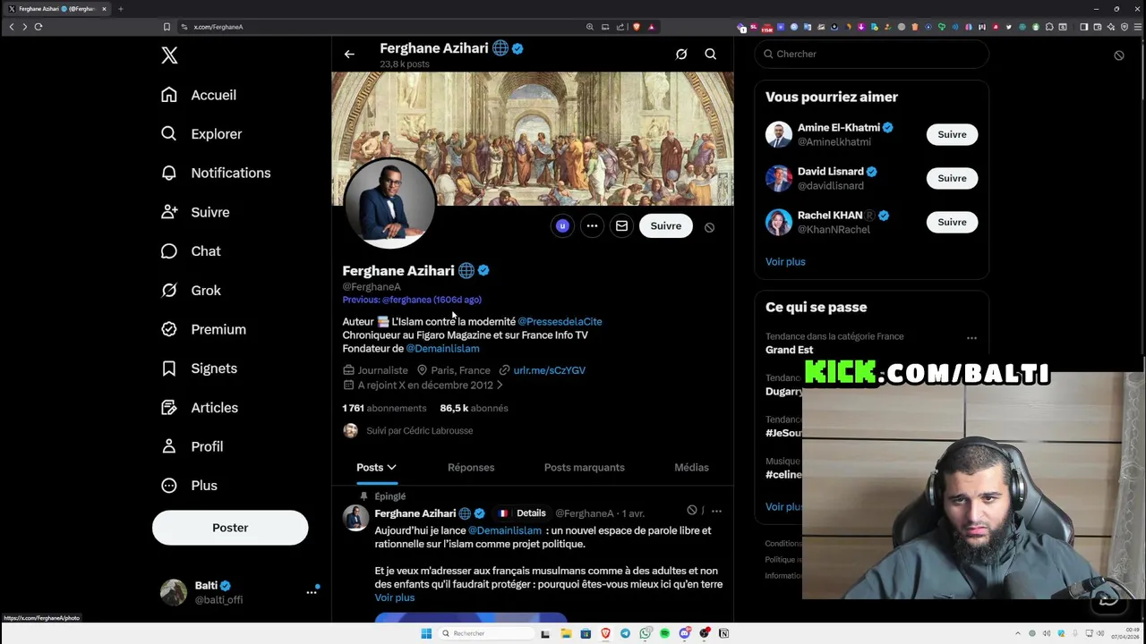Click Details button on pinned post
Image resolution: width=1146 pixels, height=644 pixels.
click(523, 513)
